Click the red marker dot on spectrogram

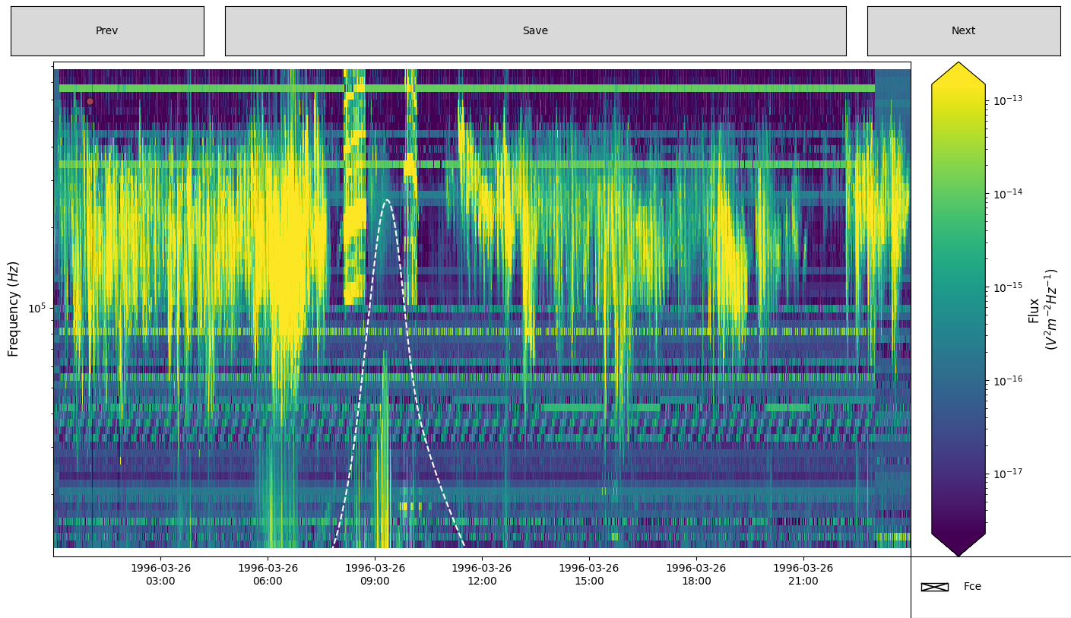(x=90, y=101)
